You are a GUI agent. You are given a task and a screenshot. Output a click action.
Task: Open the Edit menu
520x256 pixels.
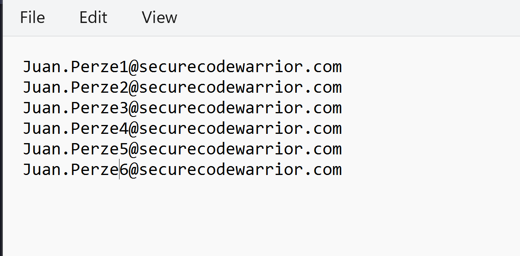(93, 17)
